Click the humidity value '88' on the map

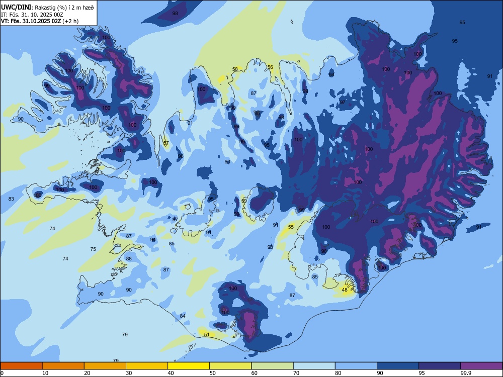coord(129,259)
